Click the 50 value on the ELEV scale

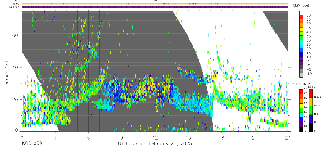pyautogui.click(x=308, y=24)
